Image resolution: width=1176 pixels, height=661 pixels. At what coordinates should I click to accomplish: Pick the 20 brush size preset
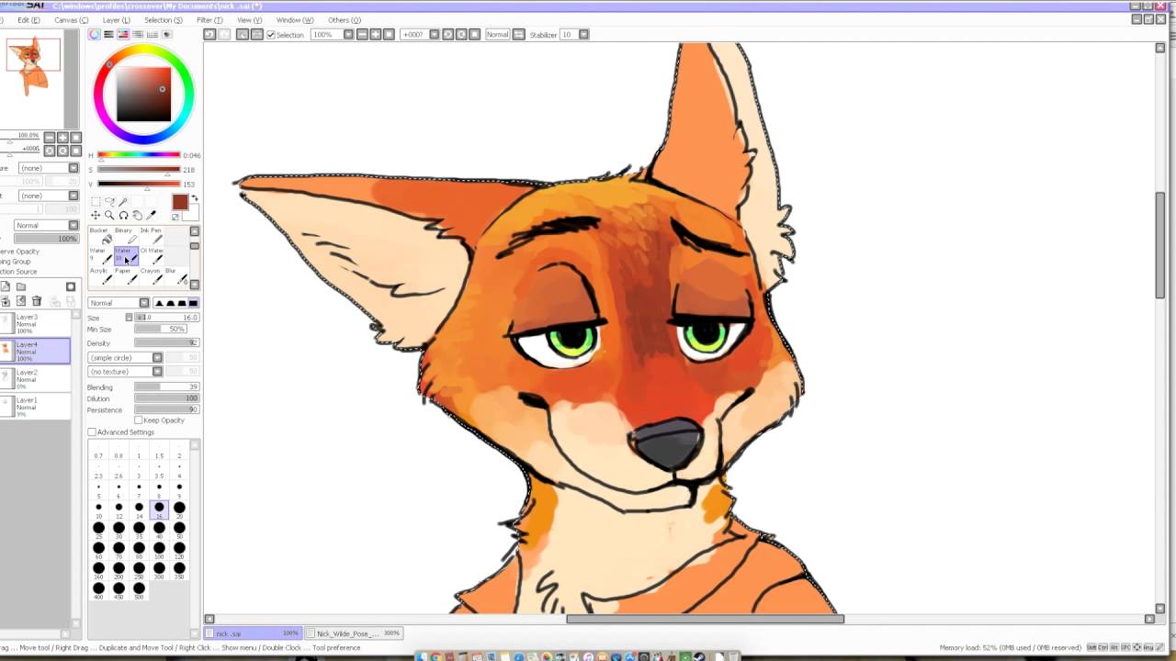179,510
